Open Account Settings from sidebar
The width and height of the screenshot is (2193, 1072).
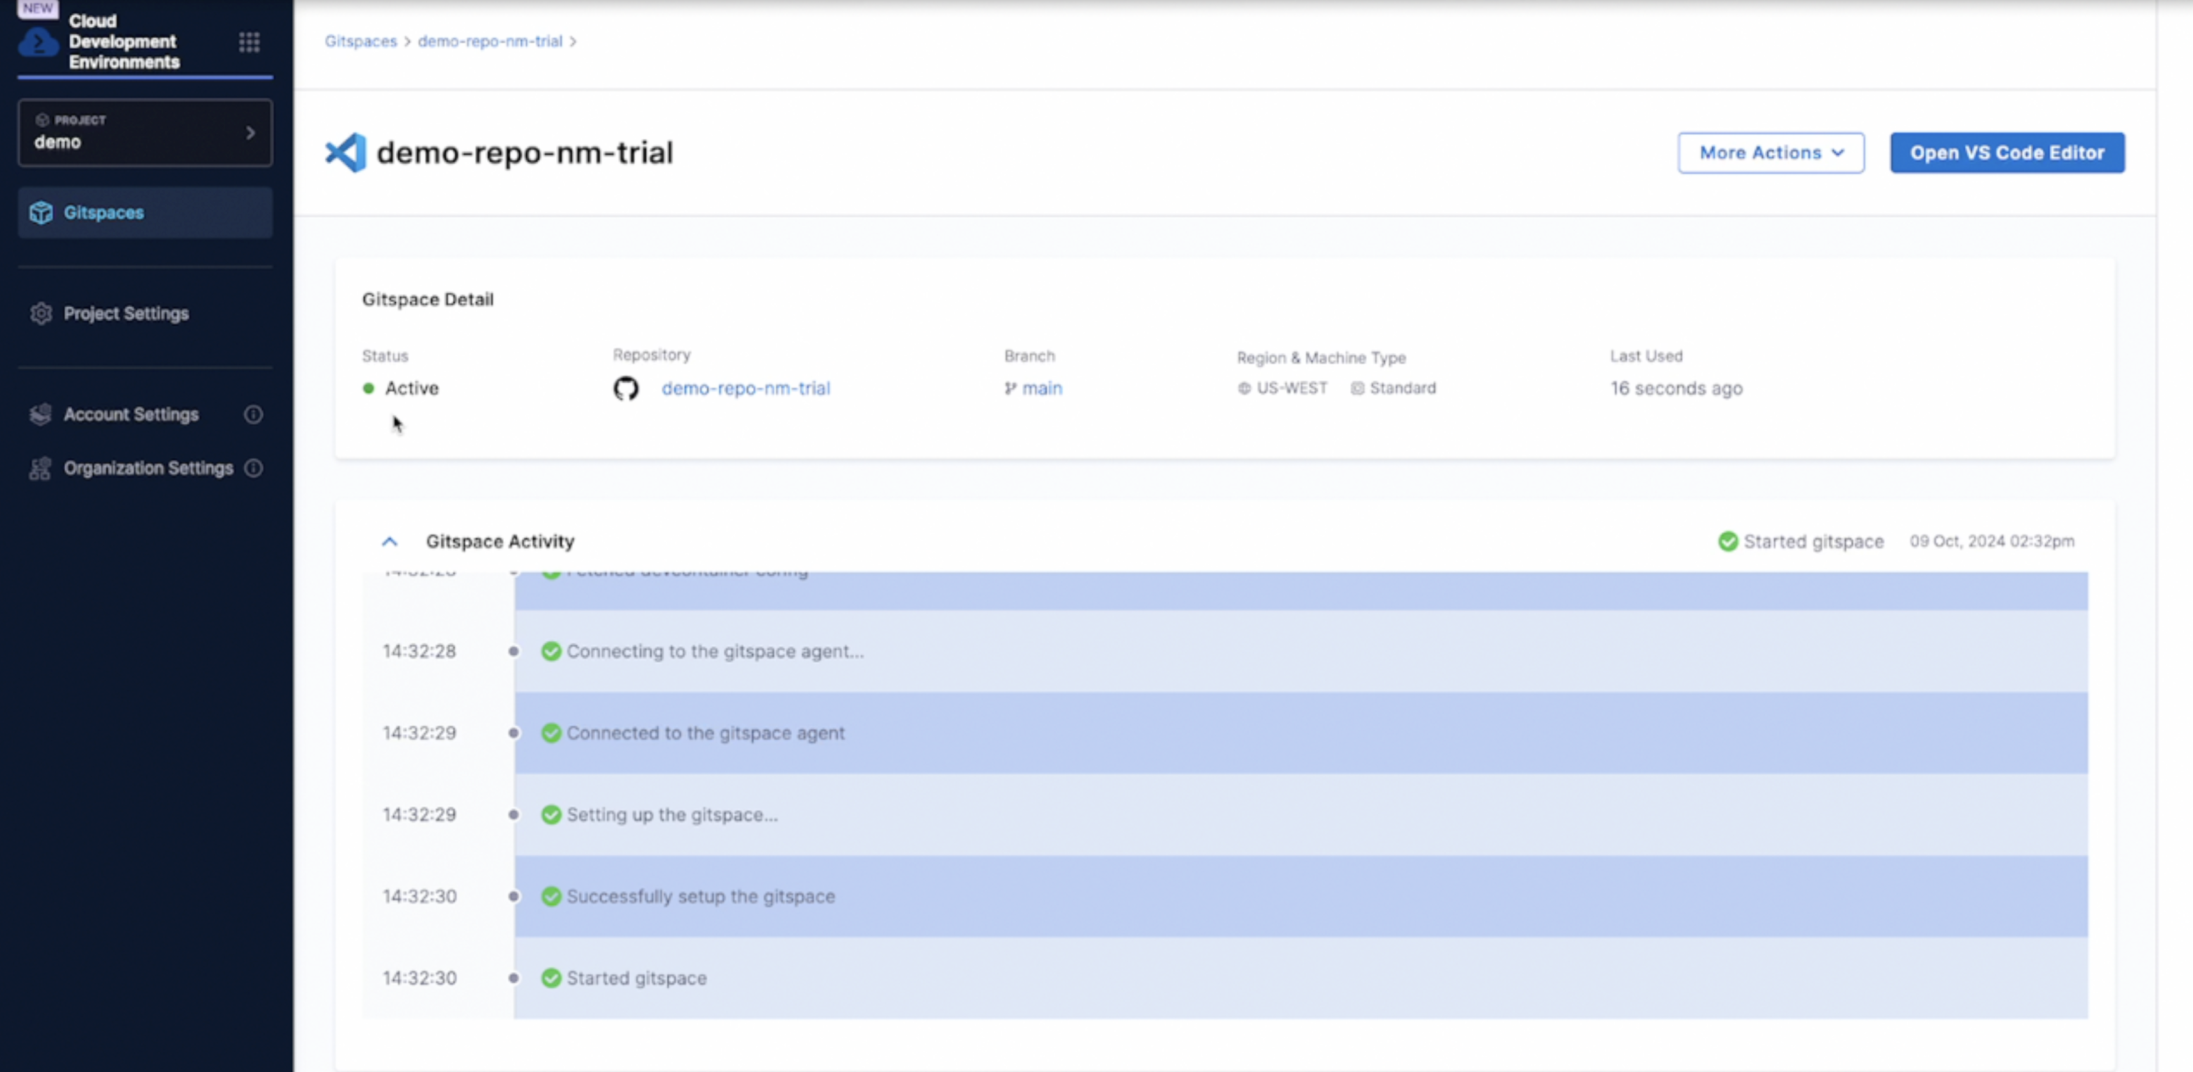131,415
